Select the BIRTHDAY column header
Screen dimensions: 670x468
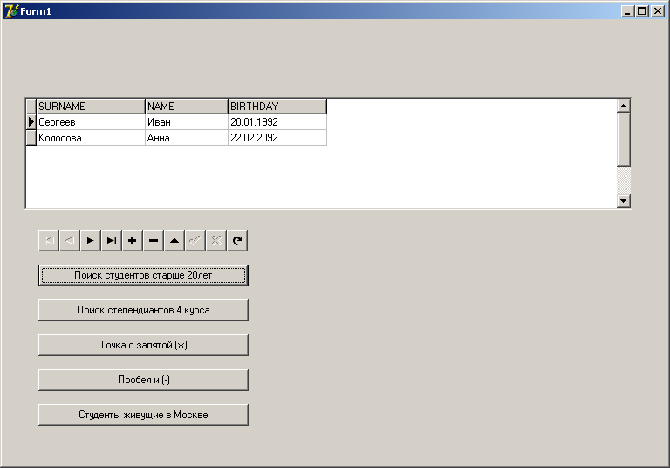tap(277, 107)
